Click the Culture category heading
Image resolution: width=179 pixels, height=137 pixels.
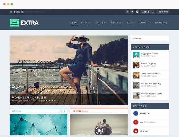click(x=78, y=111)
